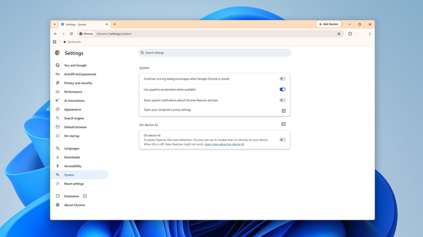Open the Bookmarks folder
This screenshot has width=423, height=237.
[x=72, y=42]
